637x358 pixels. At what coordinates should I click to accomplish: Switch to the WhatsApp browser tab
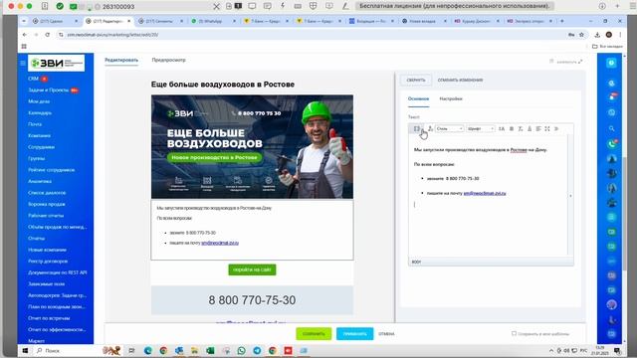[213, 21]
